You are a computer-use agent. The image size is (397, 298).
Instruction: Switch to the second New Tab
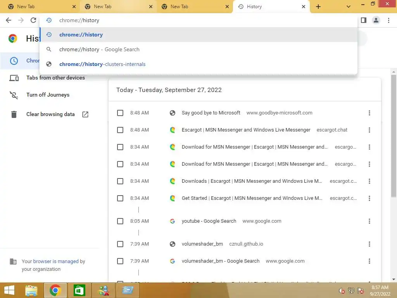pyautogui.click(x=118, y=7)
